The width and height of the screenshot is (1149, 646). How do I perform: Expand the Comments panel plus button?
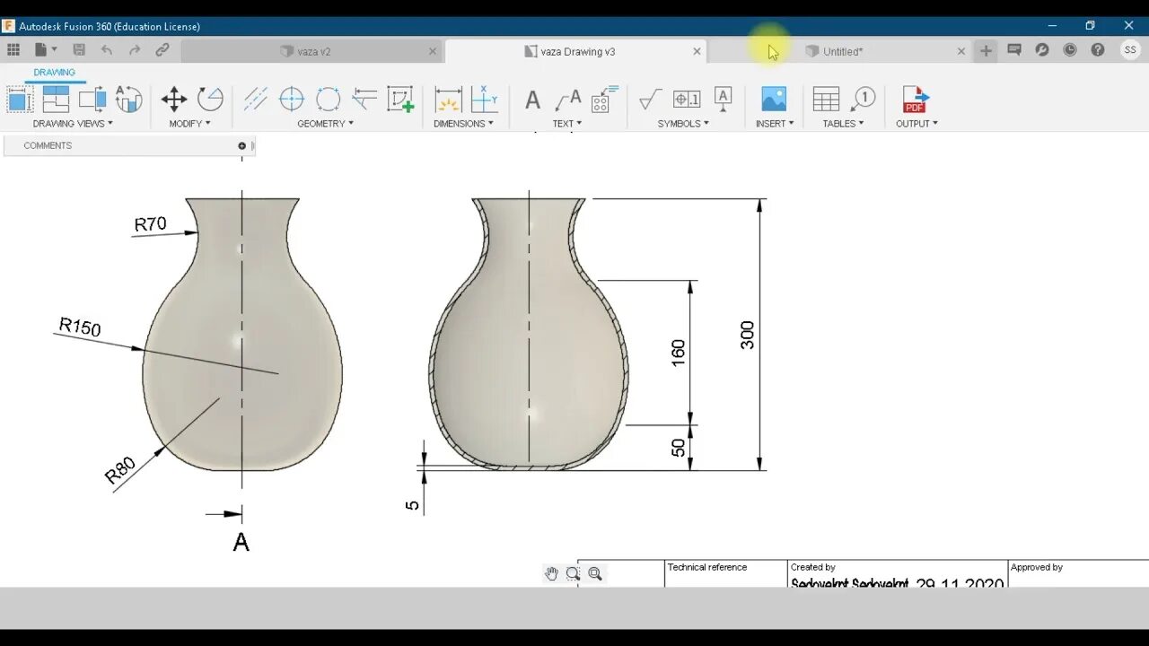tap(241, 145)
